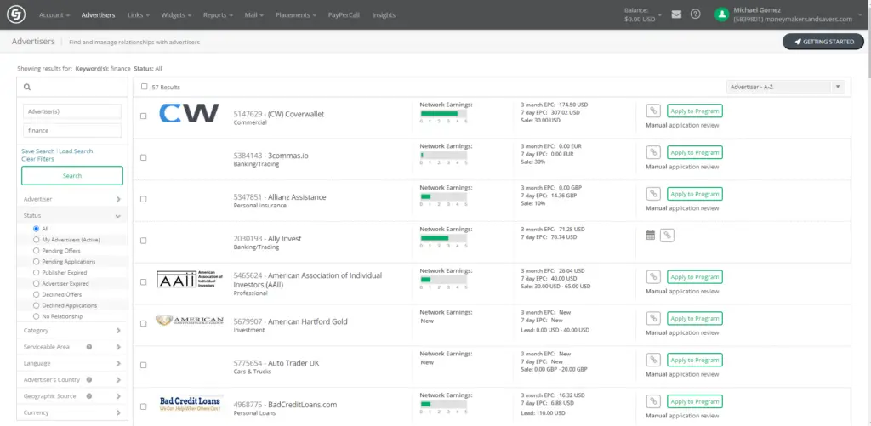
Task: Open the mail envelope icon
Action: (x=676, y=14)
